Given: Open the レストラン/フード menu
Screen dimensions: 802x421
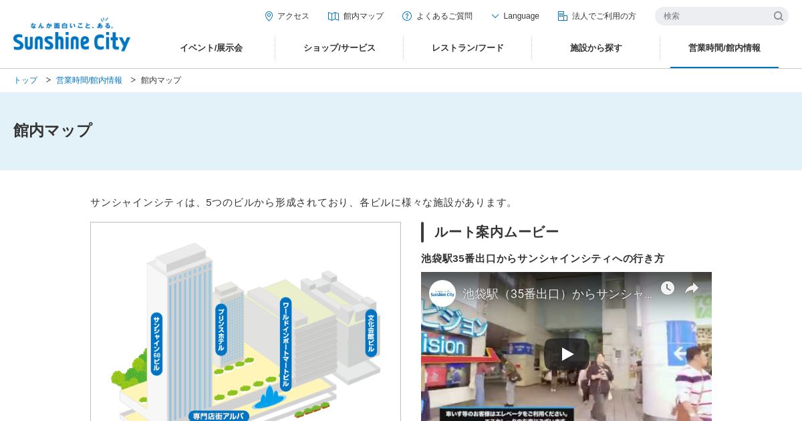Looking at the screenshot, I should (468, 48).
